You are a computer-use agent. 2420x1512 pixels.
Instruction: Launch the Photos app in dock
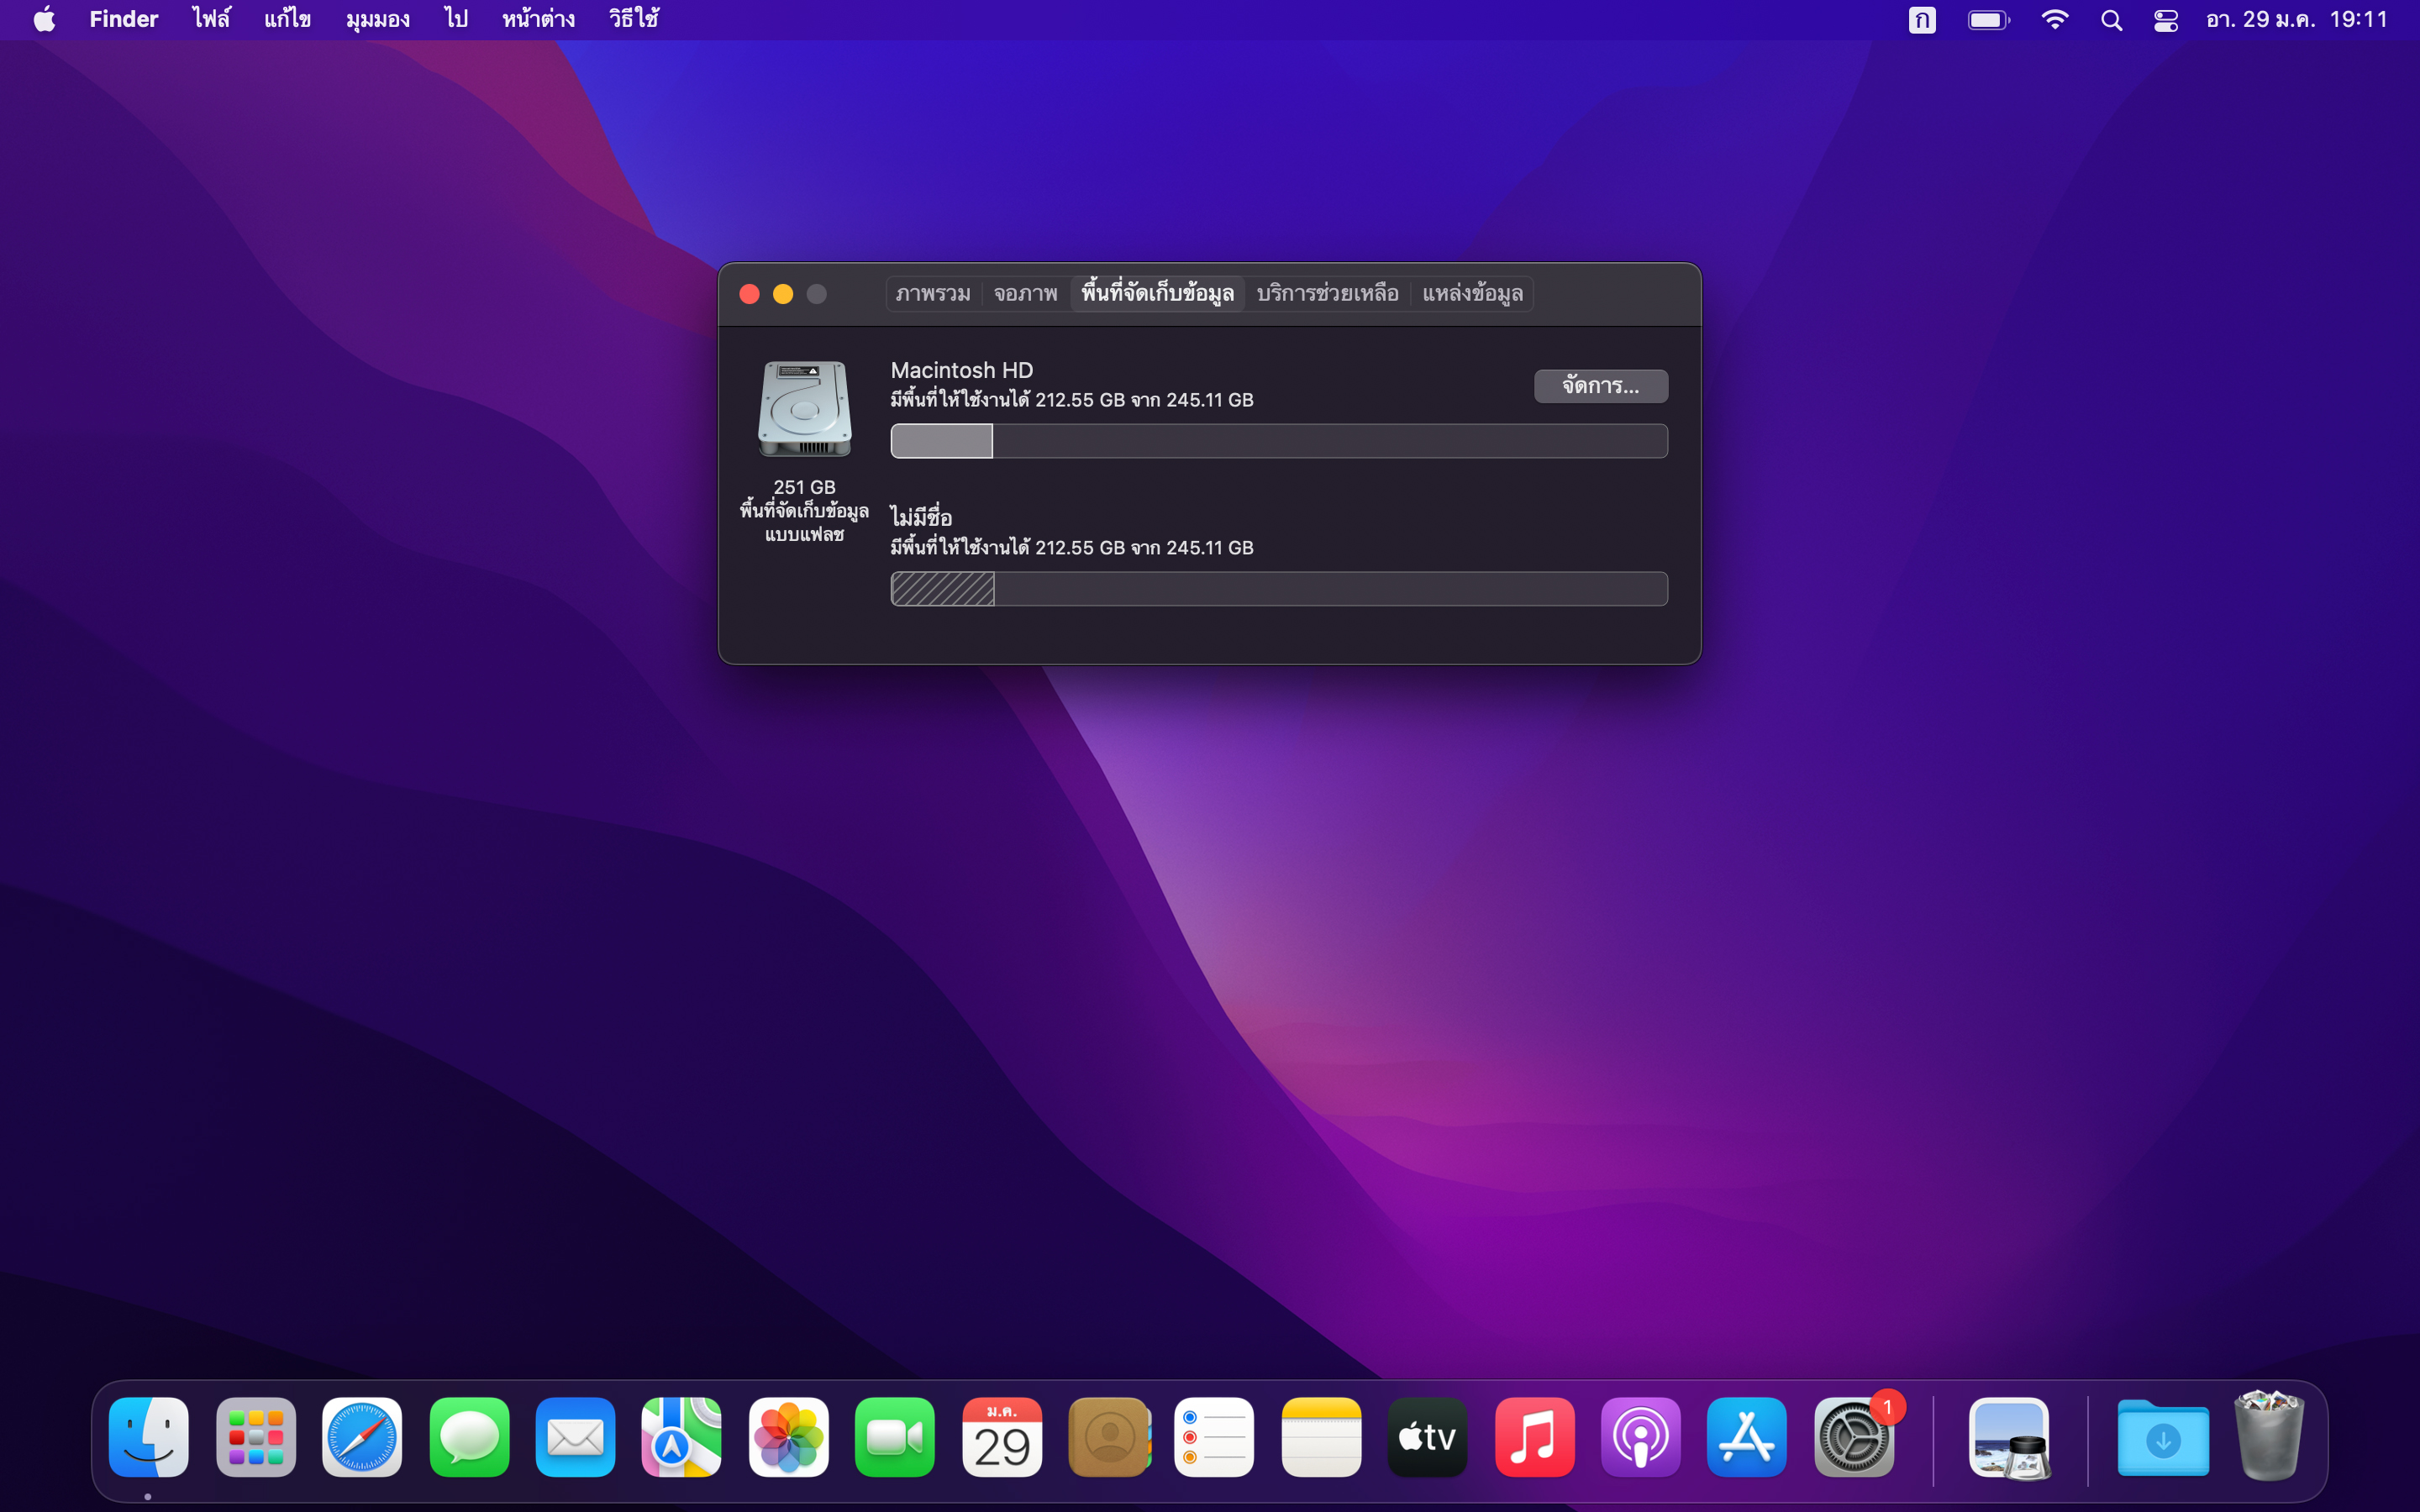click(788, 1437)
